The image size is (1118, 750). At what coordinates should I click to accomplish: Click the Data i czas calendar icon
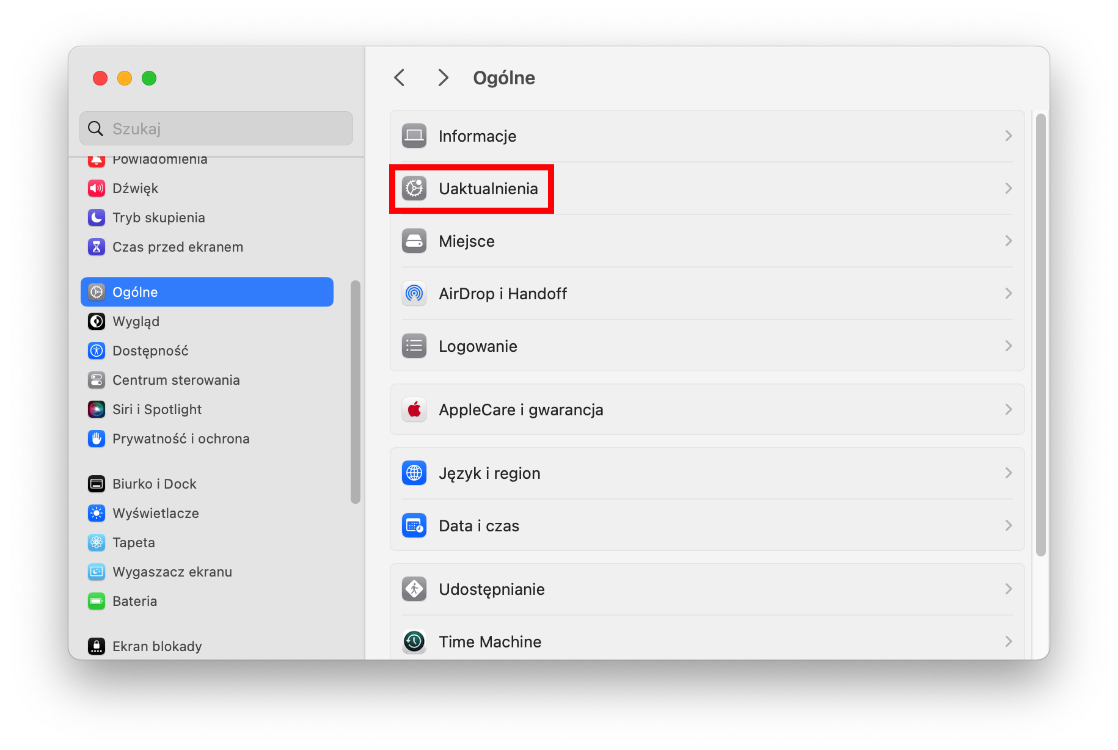[x=414, y=525]
